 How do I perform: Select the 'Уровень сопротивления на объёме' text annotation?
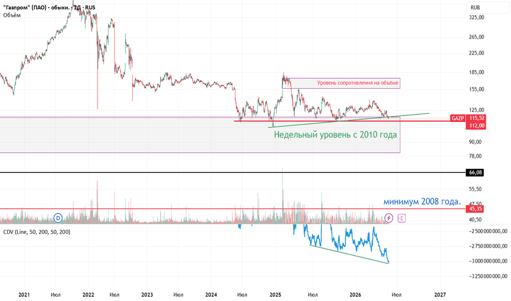click(357, 83)
